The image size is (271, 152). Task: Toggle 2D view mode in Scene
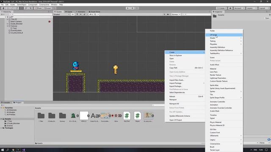(73, 14)
